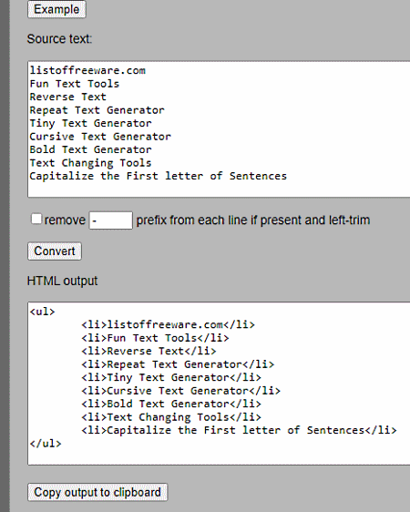
Task: Click 'Tiny Text Generator' in source text
Action: tap(91, 123)
